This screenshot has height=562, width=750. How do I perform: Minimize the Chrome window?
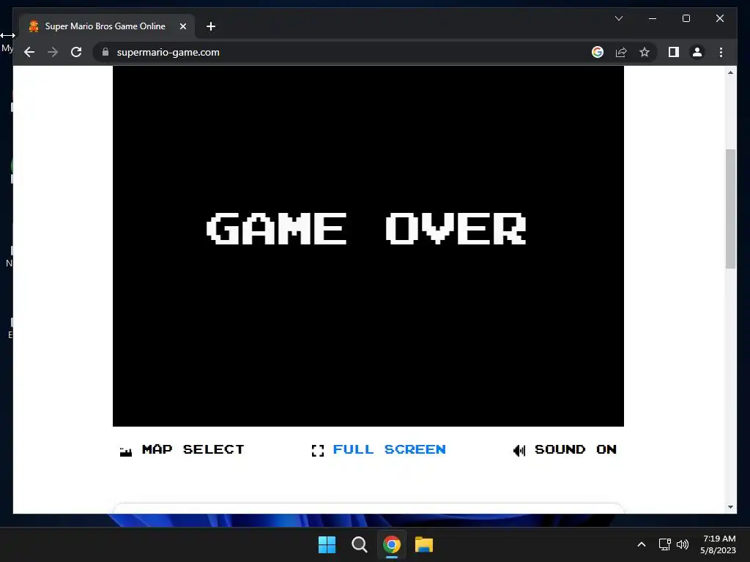653,18
